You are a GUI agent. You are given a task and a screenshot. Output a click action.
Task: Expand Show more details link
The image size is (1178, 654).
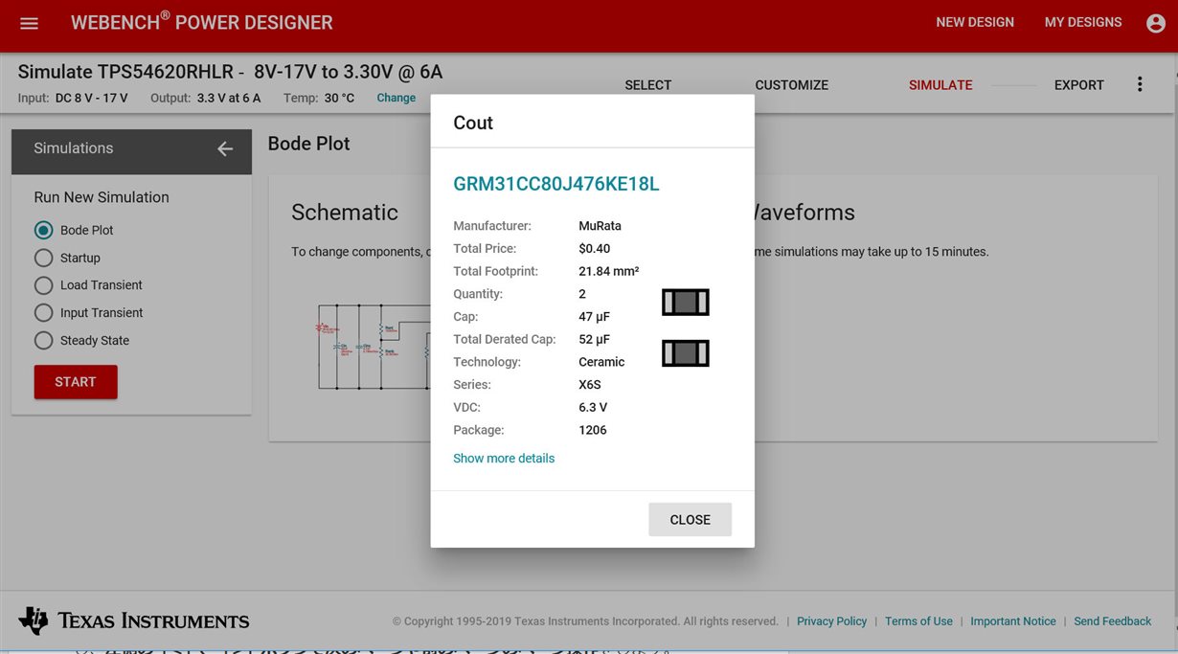click(504, 459)
